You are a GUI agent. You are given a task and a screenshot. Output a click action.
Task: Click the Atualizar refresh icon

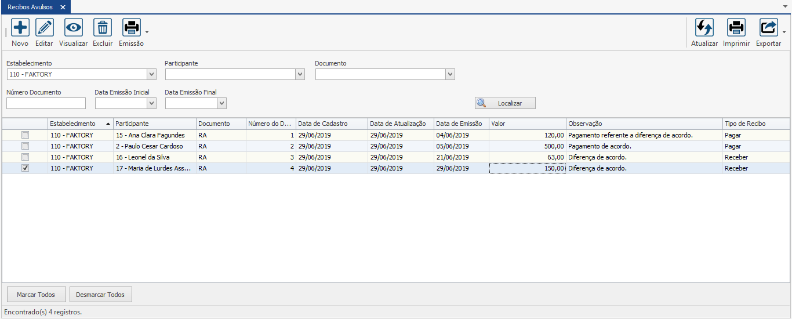[x=704, y=28]
